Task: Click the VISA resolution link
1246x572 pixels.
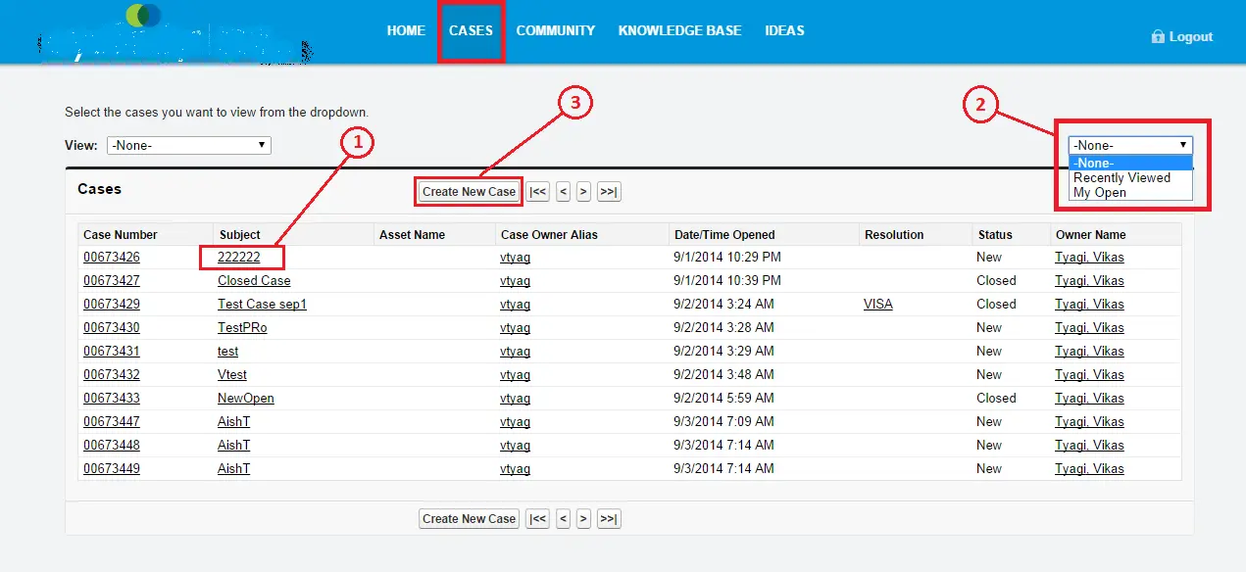Action: (x=877, y=304)
